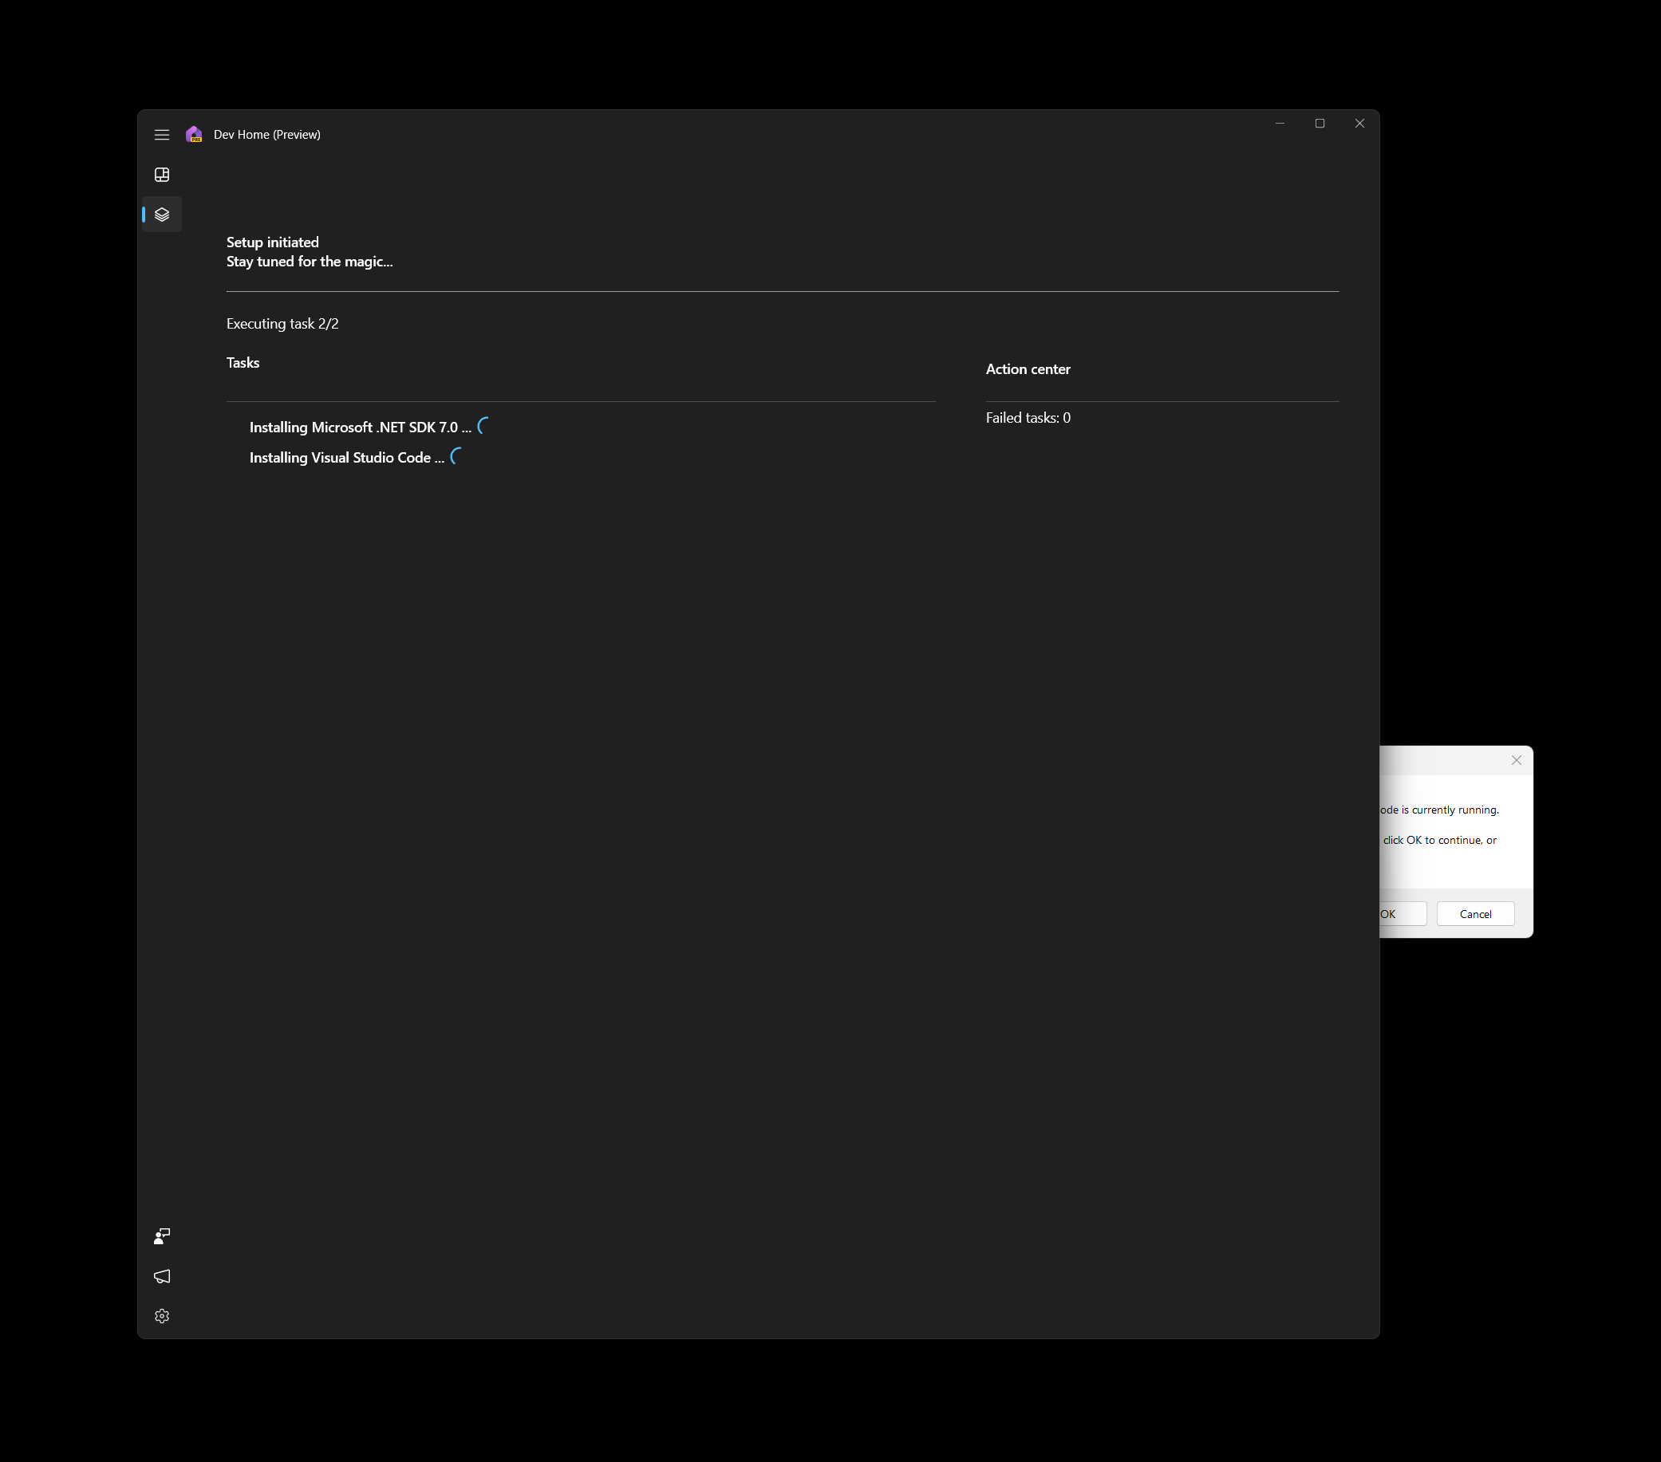This screenshot has width=1661, height=1462.
Task: Open Dev Home settings via the gear icon
Action: tap(162, 1316)
